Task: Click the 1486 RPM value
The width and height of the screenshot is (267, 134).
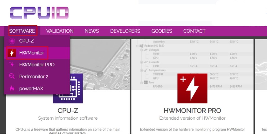Action: 236,87
